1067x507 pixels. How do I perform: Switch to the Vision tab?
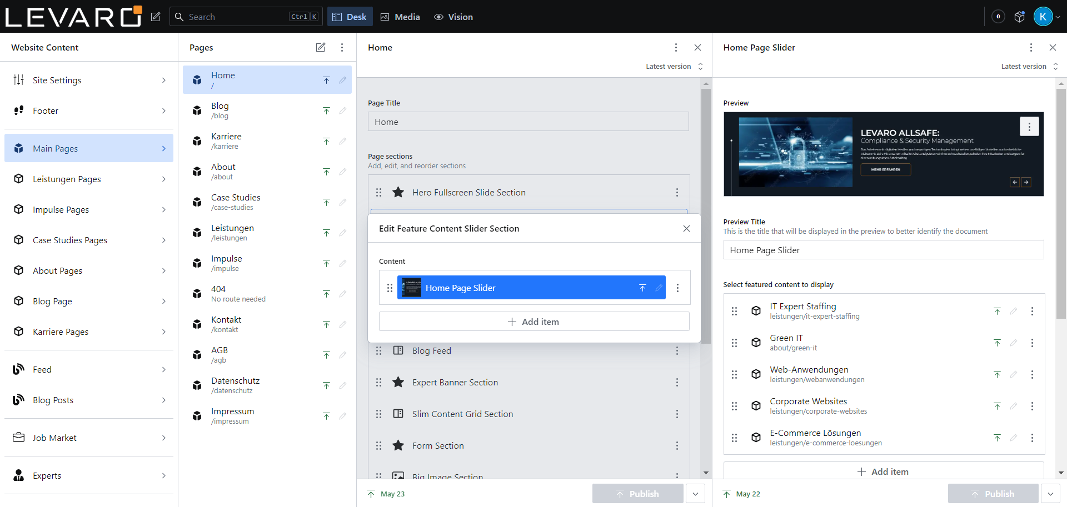coord(453,17)
